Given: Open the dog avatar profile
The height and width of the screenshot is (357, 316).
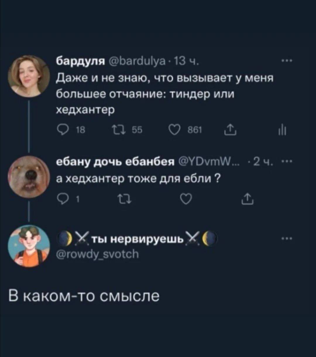Looking at the screenshot, I should click(29, 177).
